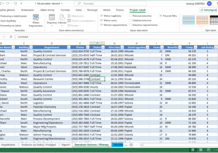This screenshot has height=153, width=218.
Task: Open the Hire Date filter dropdown
Action: coord(122,47)
